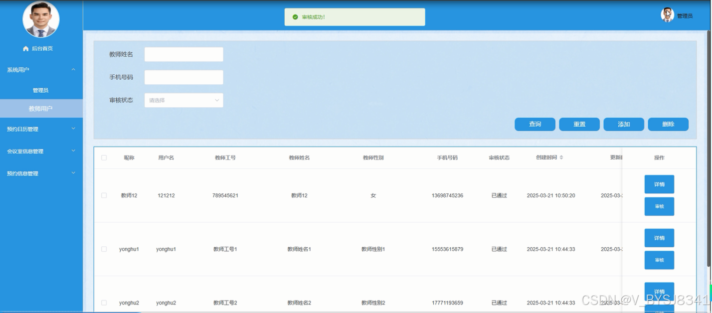Click the home icon beside 后台首页

pyautogui.click(x=26, y=48)
